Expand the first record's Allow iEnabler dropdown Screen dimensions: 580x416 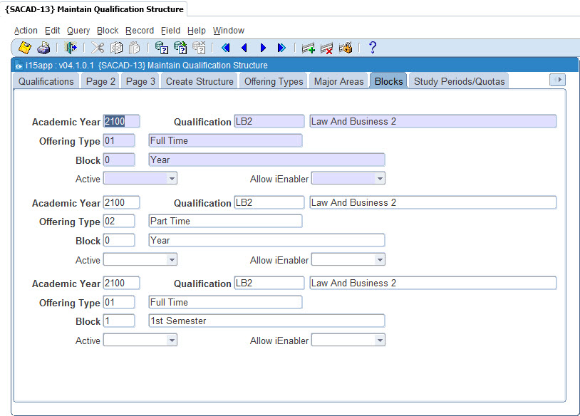tap(380, 179)
